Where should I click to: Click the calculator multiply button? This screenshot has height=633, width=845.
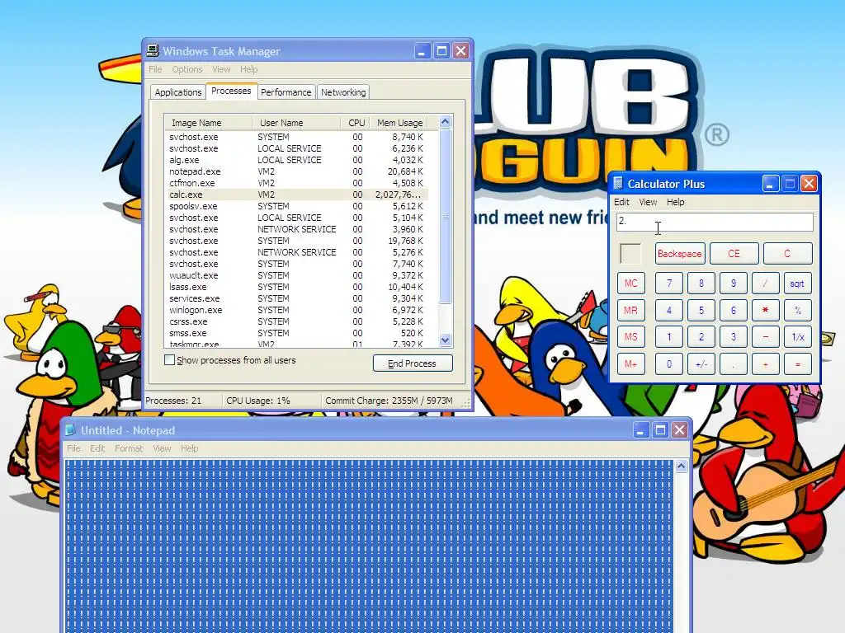[x=765, y=311]
